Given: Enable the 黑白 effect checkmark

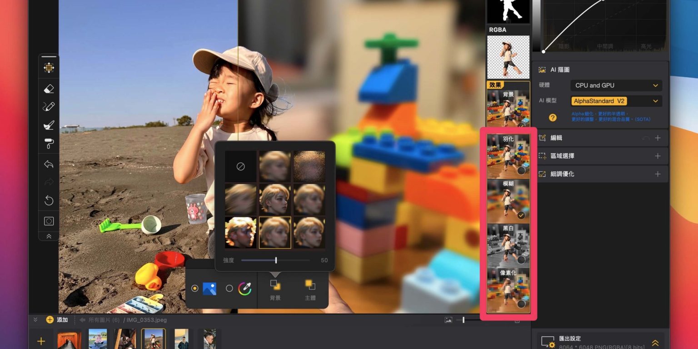Looking at the screenshot, I should pos(521,260).
